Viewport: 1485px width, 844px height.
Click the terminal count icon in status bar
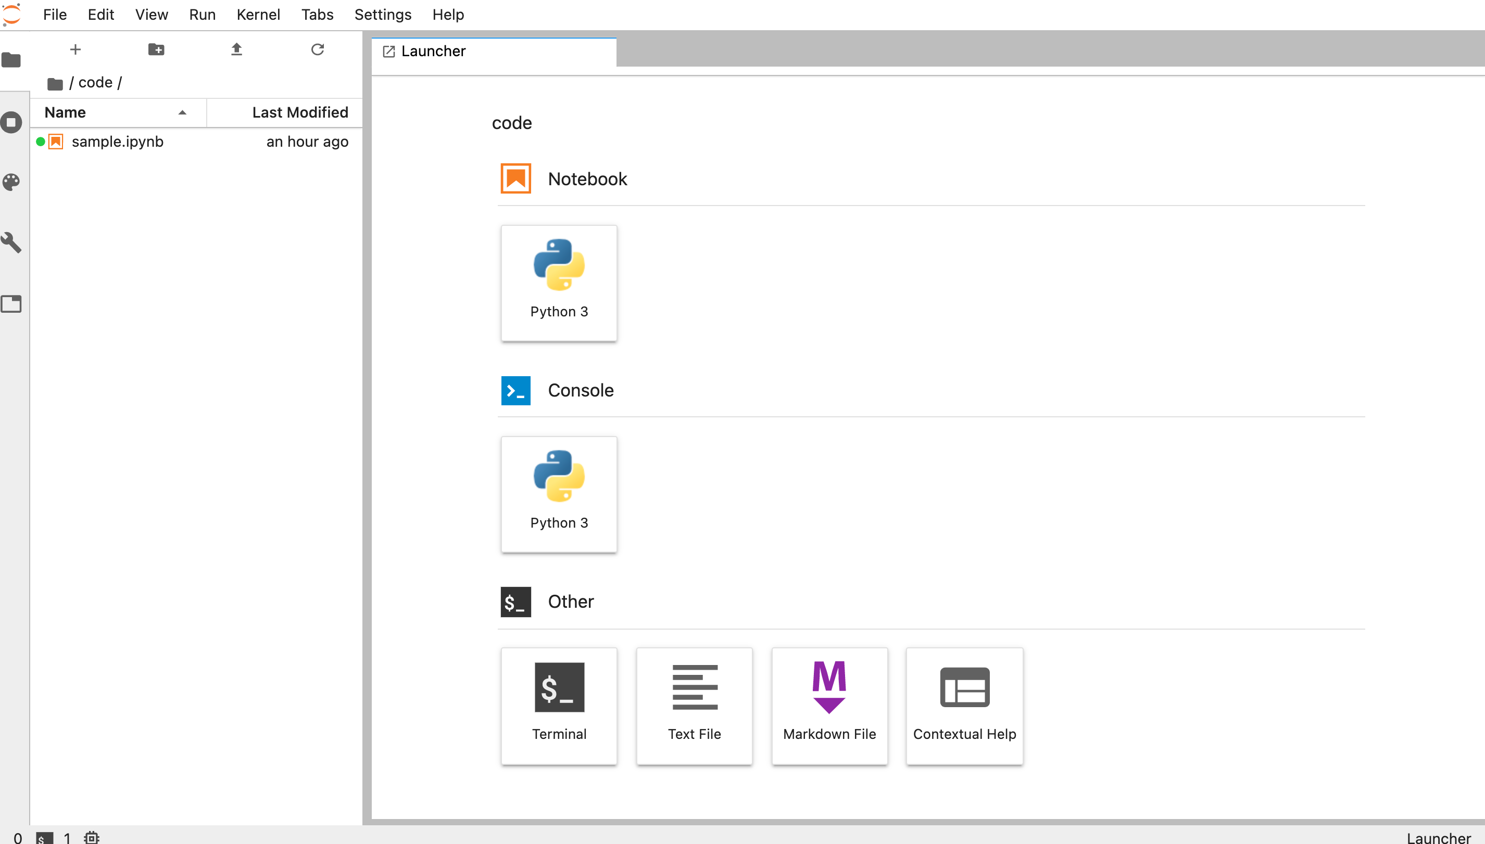pos(44,838)
